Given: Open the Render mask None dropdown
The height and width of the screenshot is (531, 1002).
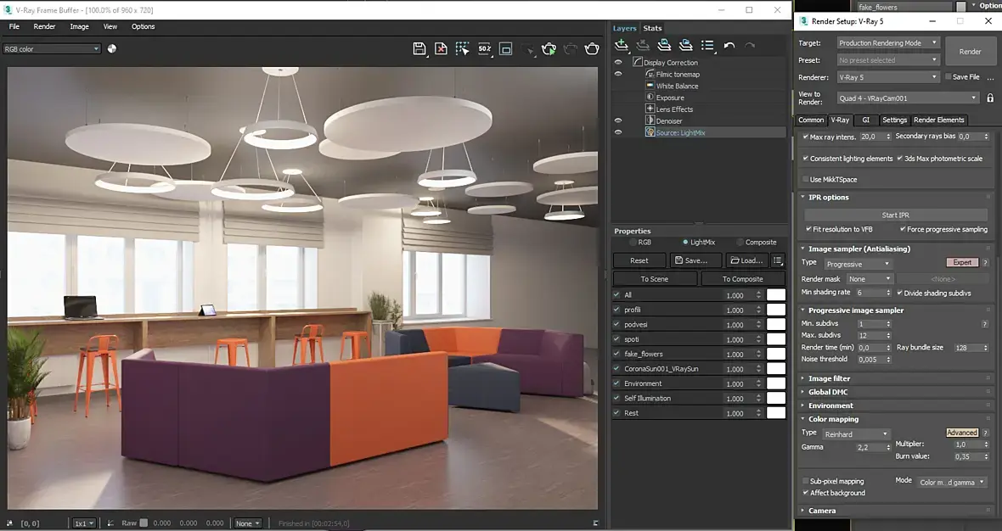Looking at the screenshot, I should point(869,279).
